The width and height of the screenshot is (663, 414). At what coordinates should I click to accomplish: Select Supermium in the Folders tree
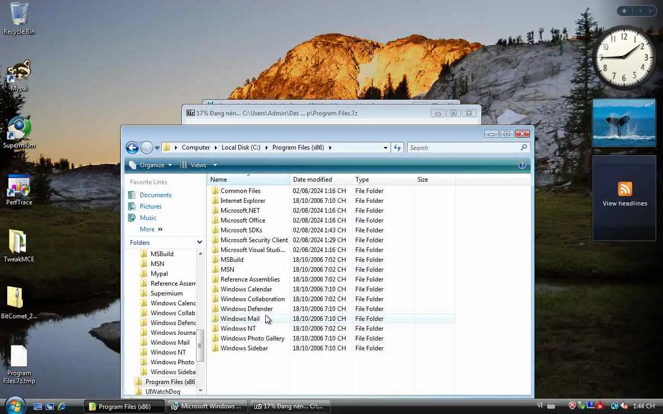(167, 293)
